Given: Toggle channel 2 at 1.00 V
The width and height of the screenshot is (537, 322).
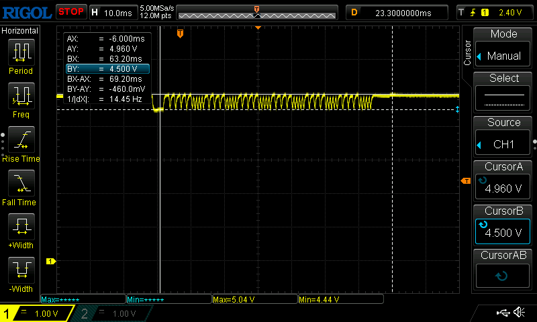Looking at the screenshot, I should (x=113, y=313).
